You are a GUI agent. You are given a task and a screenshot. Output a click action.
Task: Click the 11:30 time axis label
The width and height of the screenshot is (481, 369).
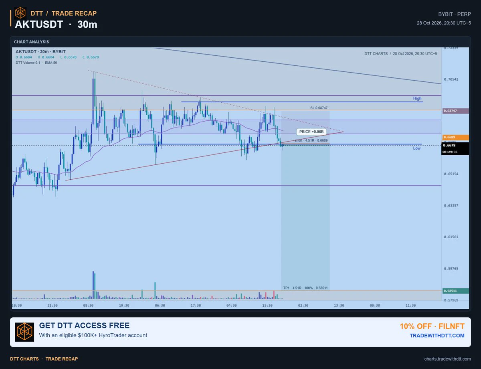pyautogui.click(x=410, y=305)
